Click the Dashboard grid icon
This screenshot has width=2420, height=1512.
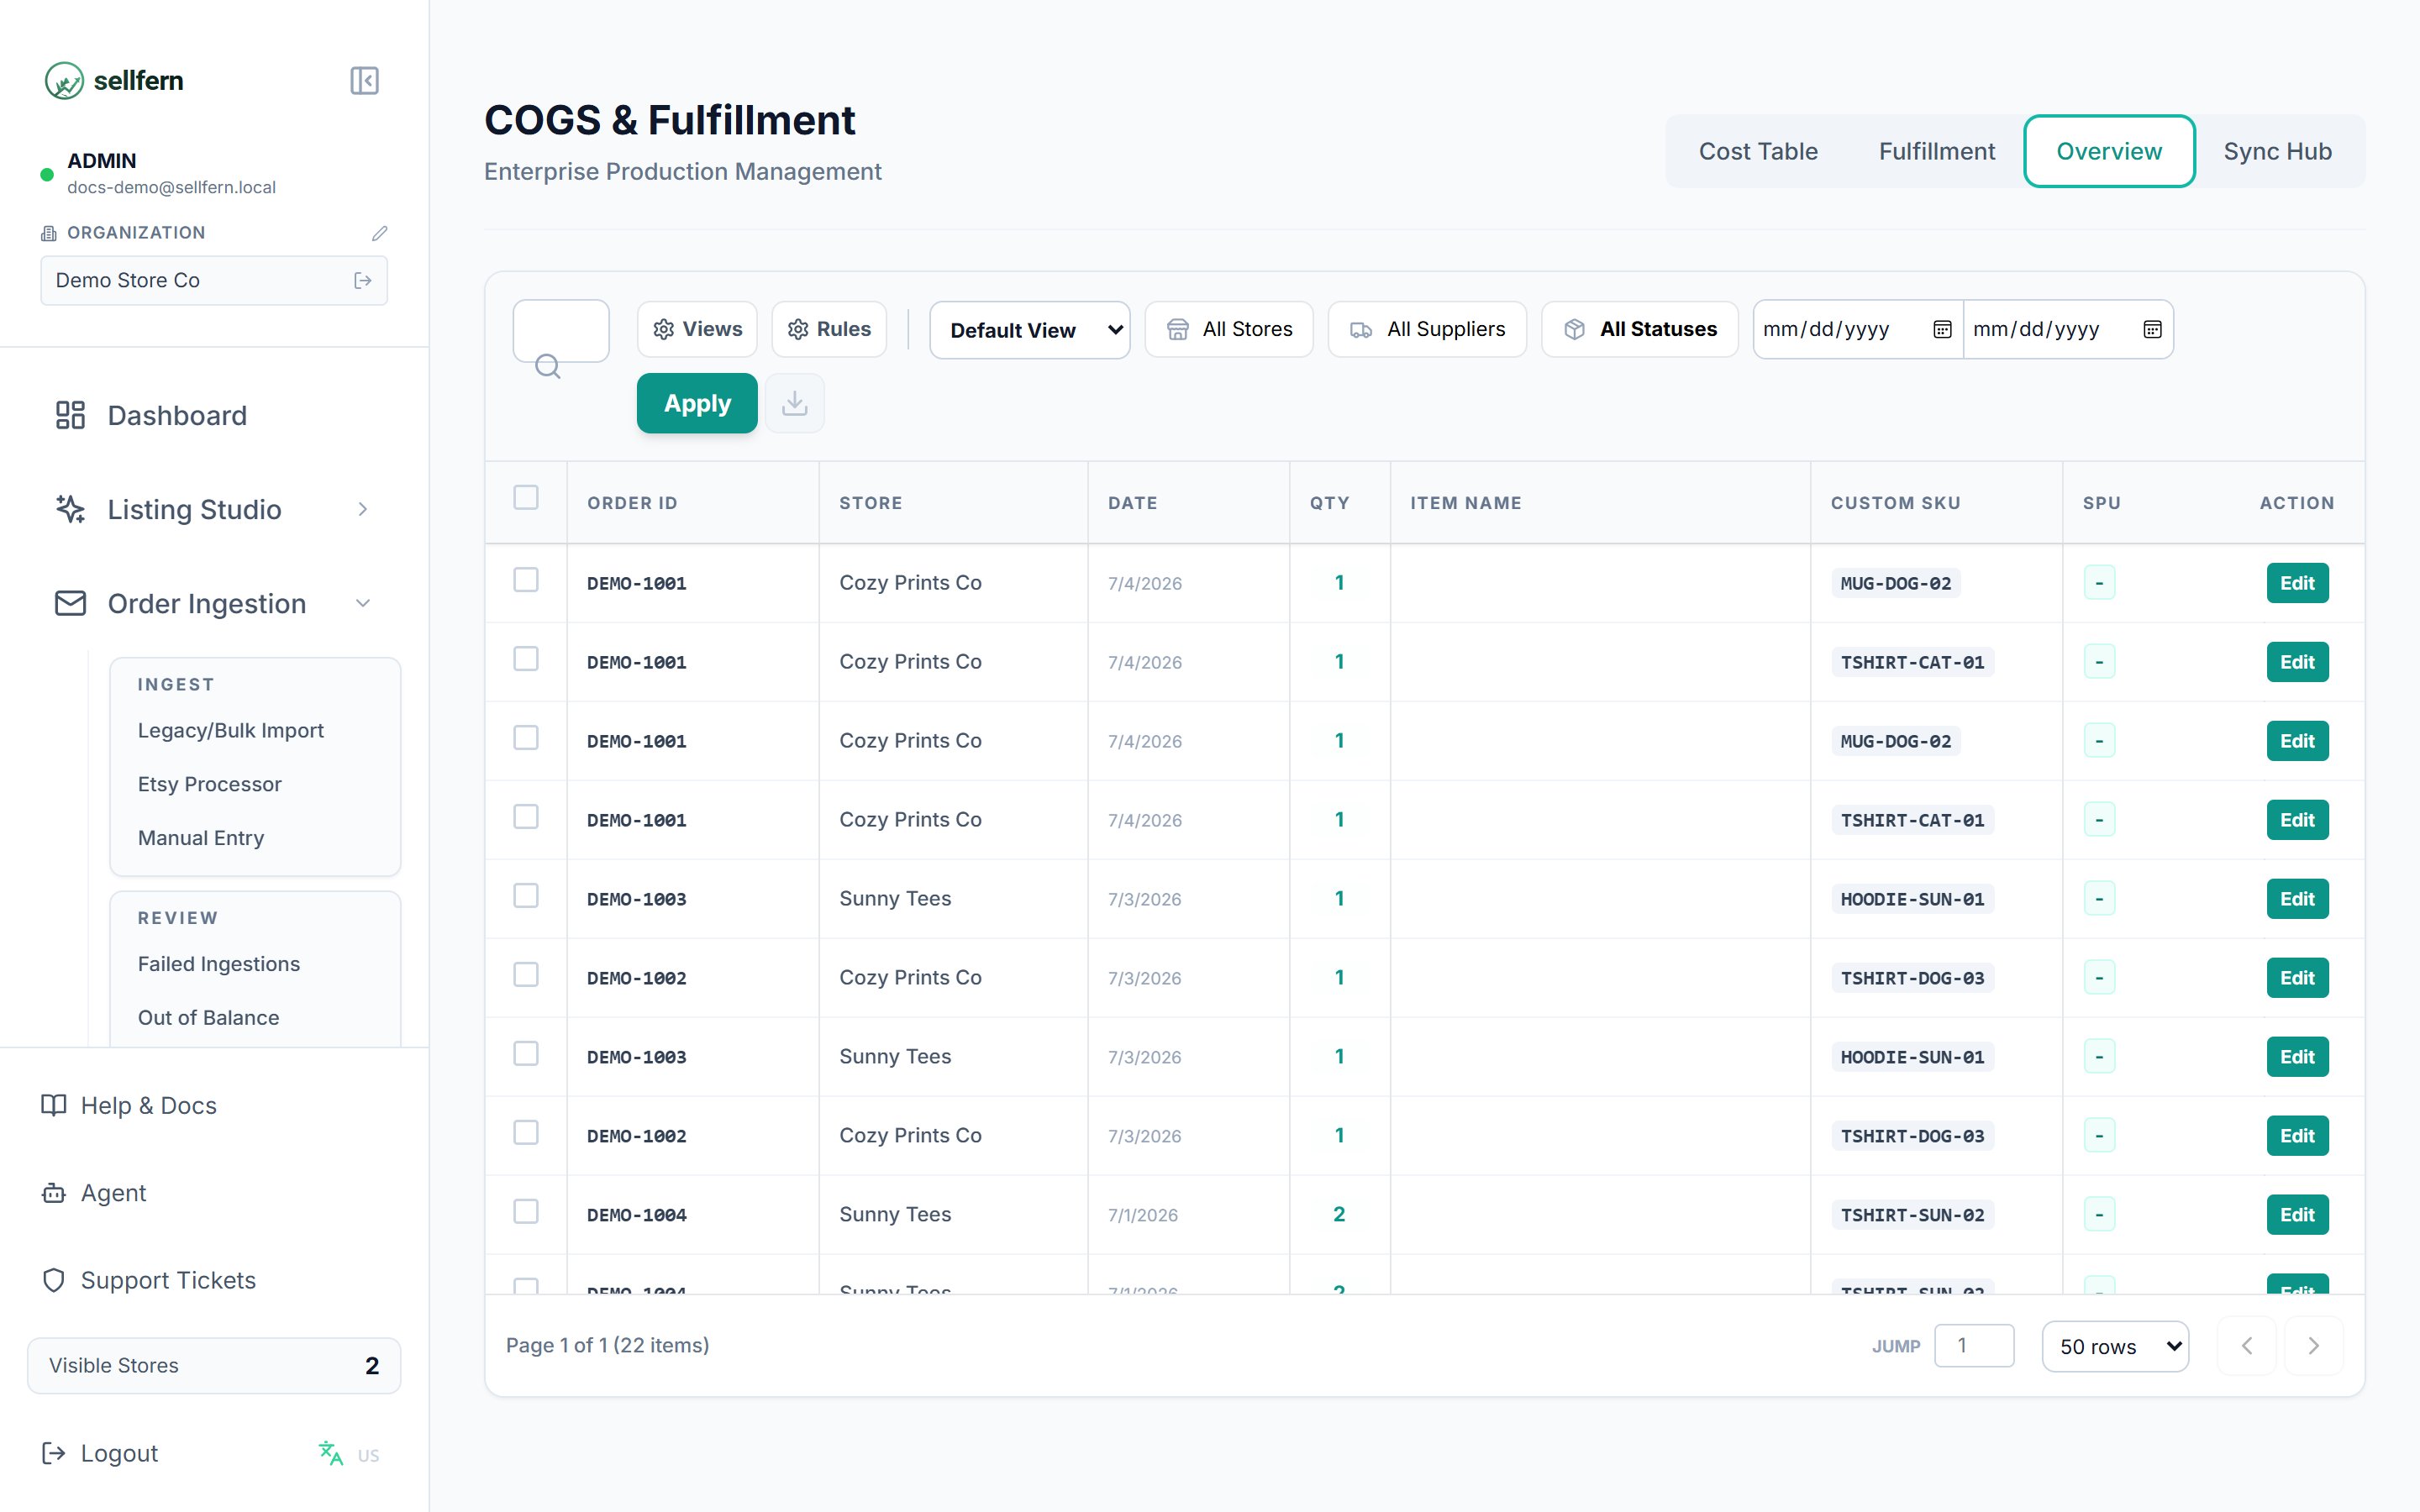pyautogui.click(x=70, y=415)
